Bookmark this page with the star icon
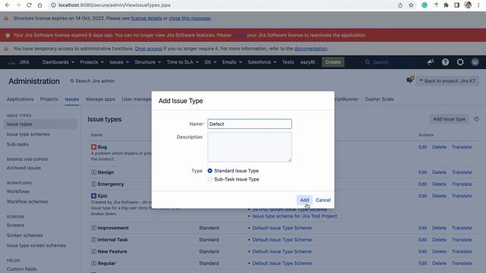486x273 pixels. (411, 5)
